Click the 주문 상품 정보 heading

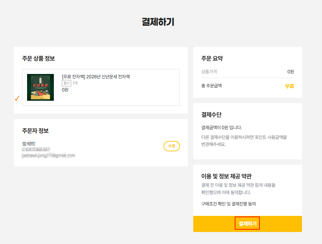click(x=38, y=59)
